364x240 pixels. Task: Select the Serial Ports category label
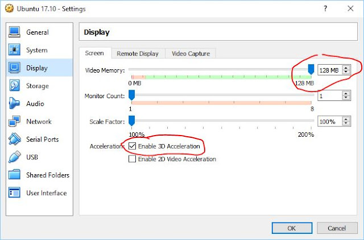(x=43, y=139)
